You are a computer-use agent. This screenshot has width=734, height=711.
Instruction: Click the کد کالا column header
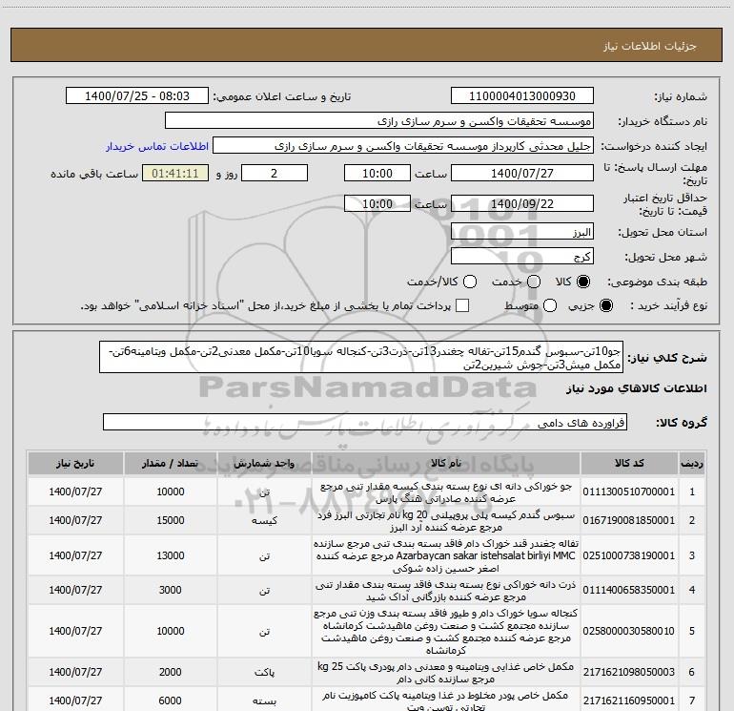[629, 463]
